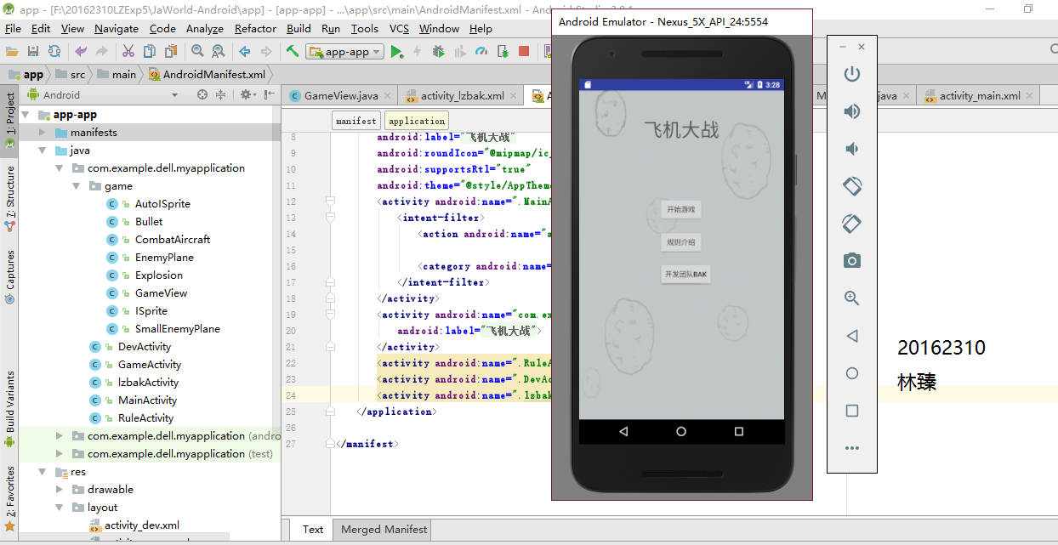The height and width of the screenshot is (545, 1058).
Task: Toggle the Build Variants tool window
Action: tap(10, 410)
